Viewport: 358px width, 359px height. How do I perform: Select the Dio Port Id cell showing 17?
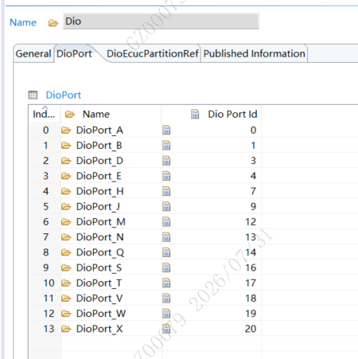212,283
